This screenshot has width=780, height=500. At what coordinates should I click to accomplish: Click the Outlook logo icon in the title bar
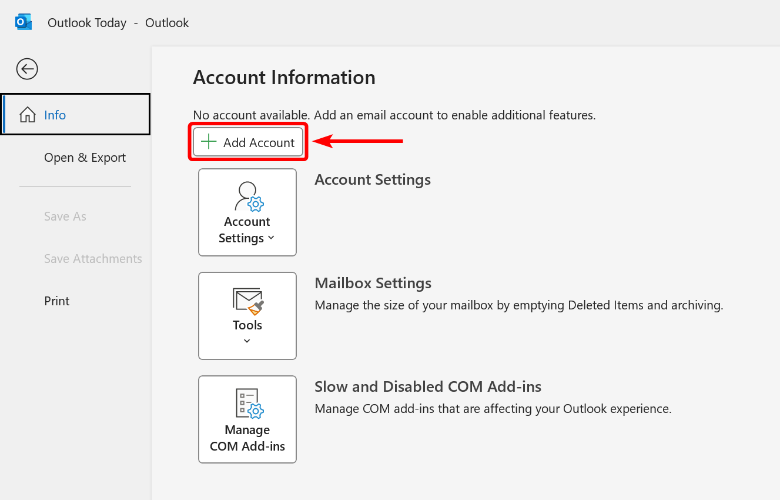(24, 22)
